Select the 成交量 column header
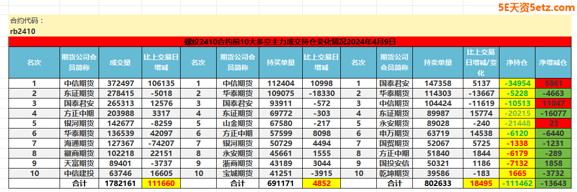 tap(120, 62)
